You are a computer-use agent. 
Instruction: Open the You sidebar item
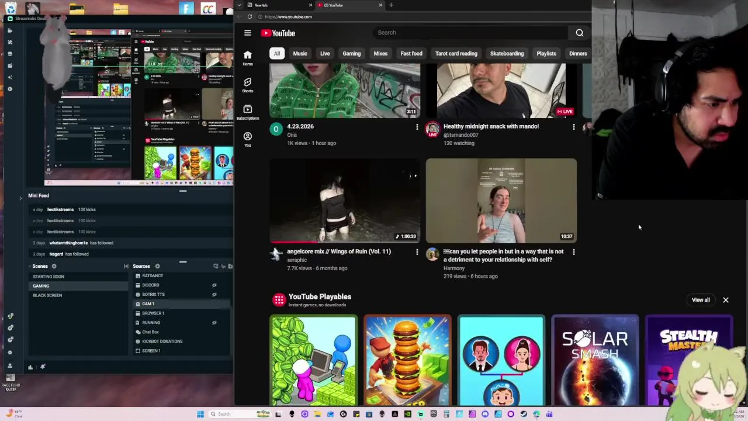point(248,139)
